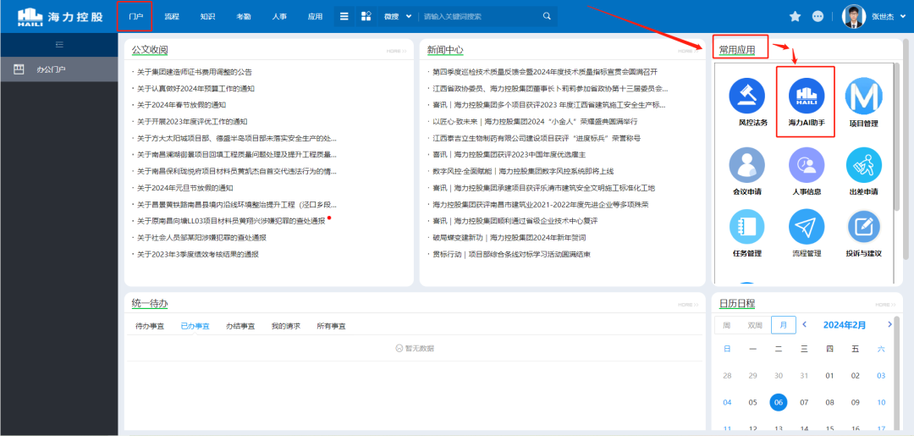Switch calendar to 双周 view
This screenshot has width=914, height=436.
tap(755, 325)
